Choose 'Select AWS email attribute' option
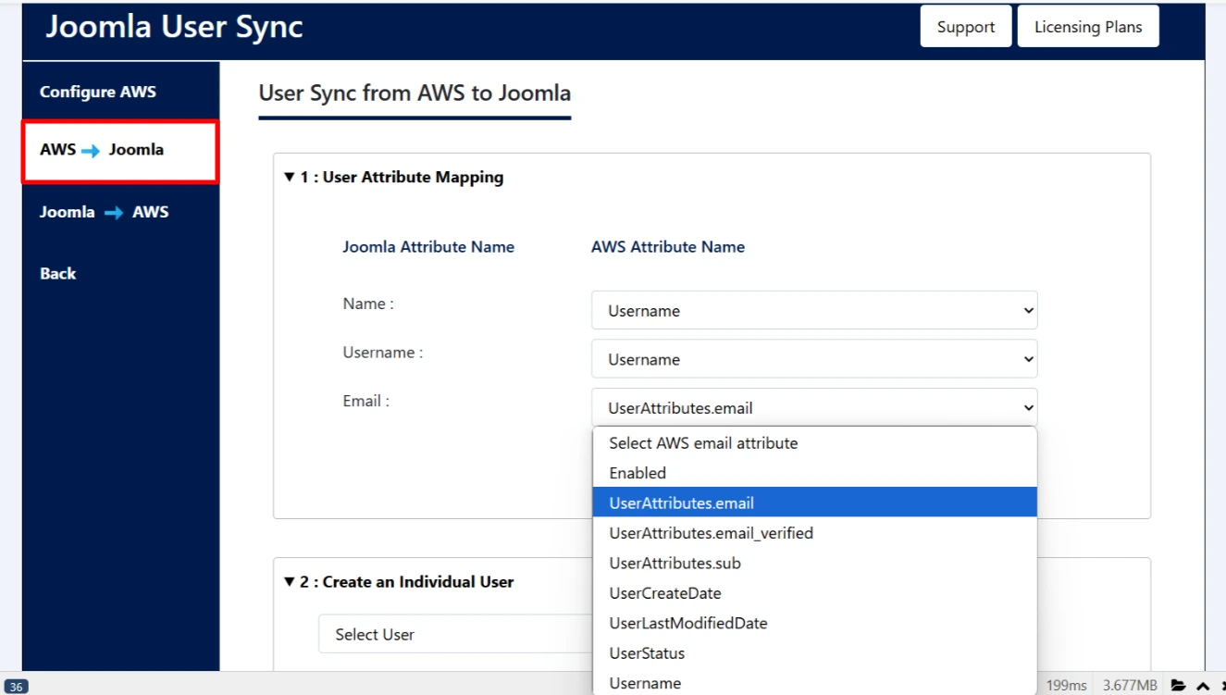This screenshot has width=1226, height=695. [814, 443]
